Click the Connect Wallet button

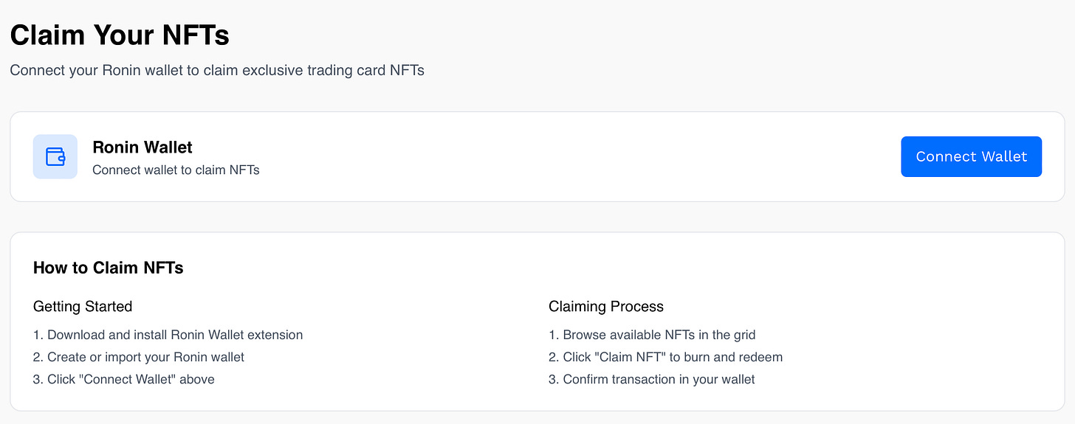pyautogui.click(x=971, y=156)
